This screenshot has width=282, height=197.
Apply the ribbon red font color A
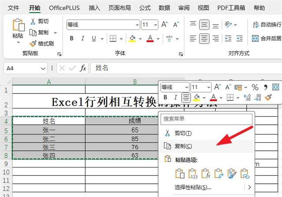click(x=150, y=38)
